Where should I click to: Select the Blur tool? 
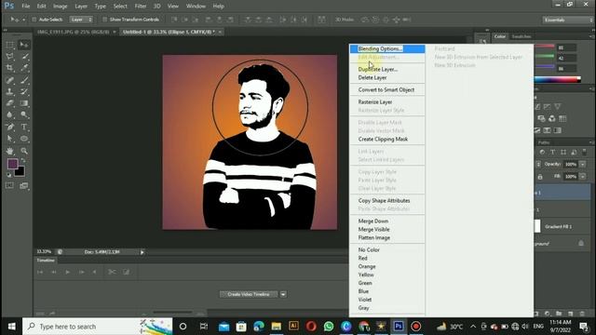[x=10, y=114]
